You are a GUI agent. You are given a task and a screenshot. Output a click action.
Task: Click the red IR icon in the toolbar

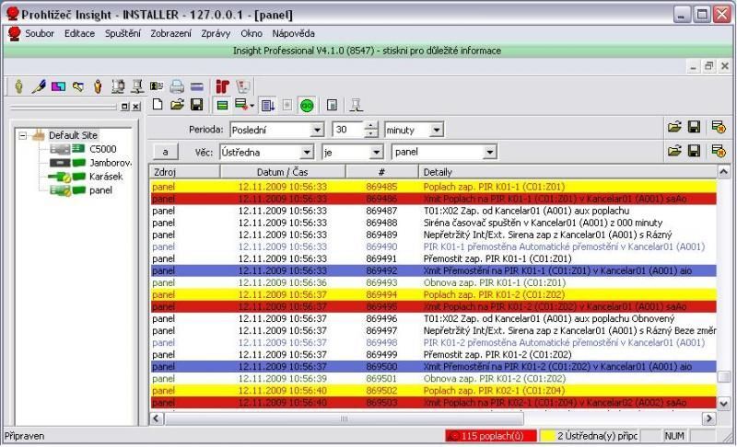(x=222, y=86)
